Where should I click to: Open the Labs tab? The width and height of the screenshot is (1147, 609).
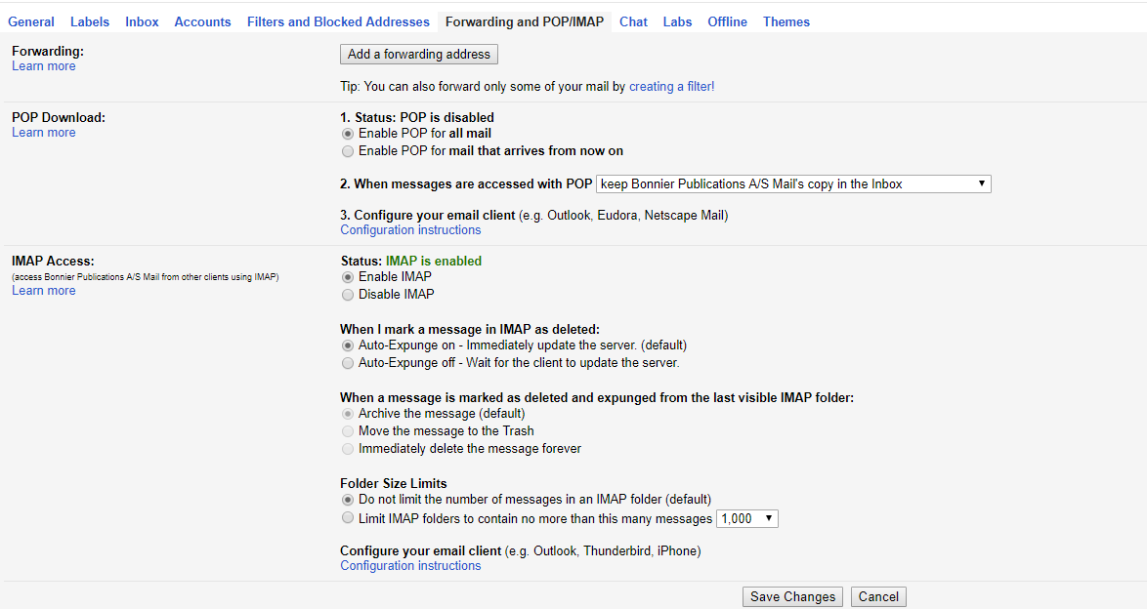(677, 20)
